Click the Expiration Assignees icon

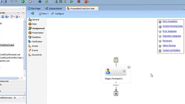pos(160,36)
